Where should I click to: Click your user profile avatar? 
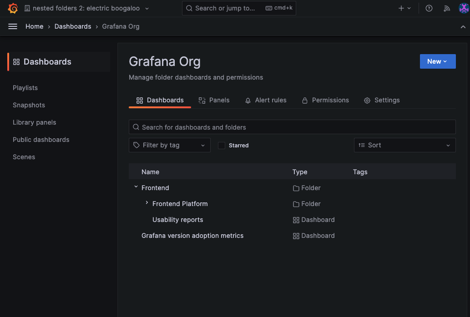click(464, 8)
